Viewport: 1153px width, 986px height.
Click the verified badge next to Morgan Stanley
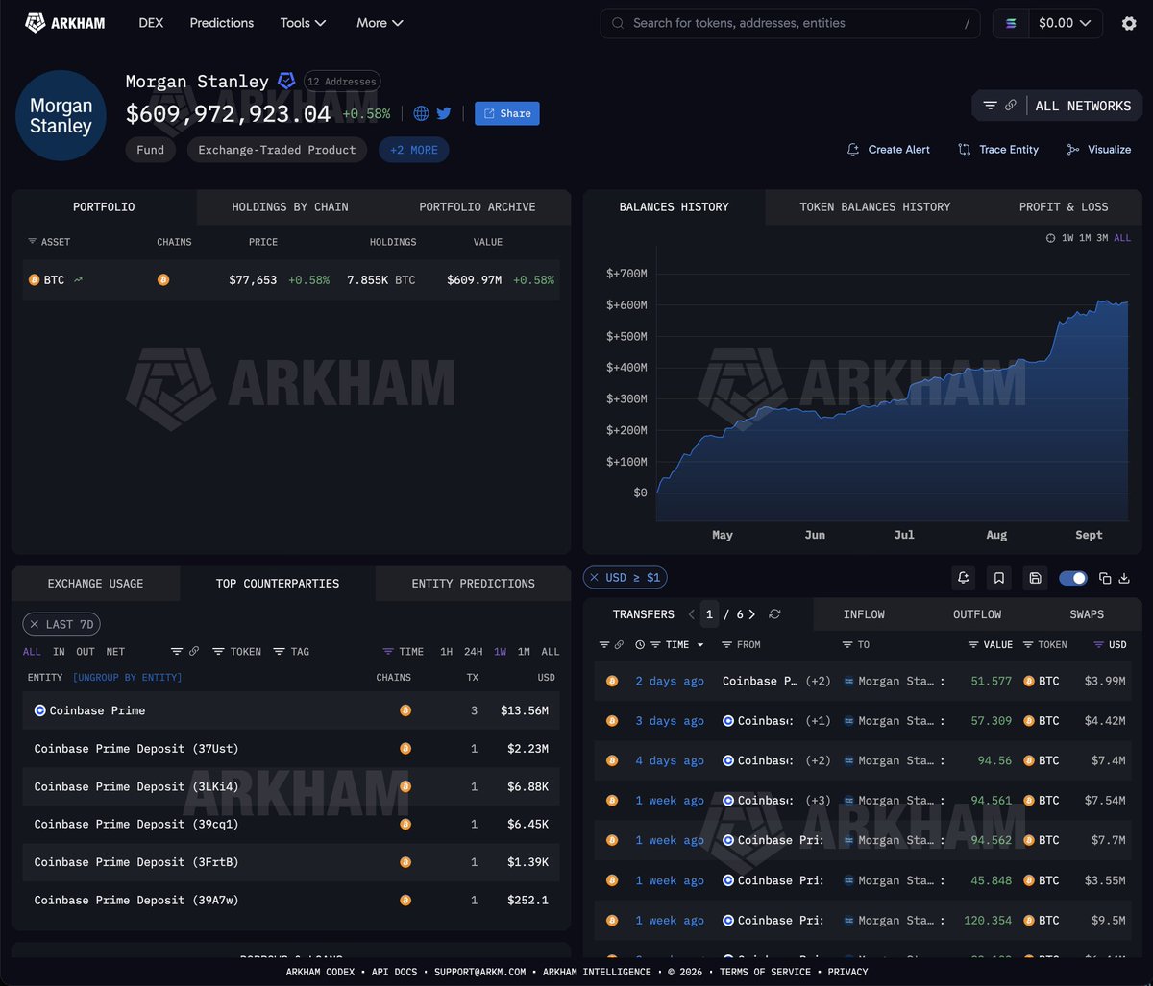click(286, 81)
